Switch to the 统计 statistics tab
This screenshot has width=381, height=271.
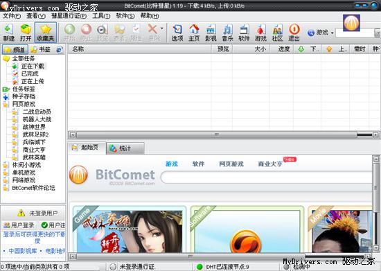(x=125, y=148)
